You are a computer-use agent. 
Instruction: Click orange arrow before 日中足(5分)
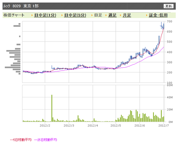pos(62,15)
